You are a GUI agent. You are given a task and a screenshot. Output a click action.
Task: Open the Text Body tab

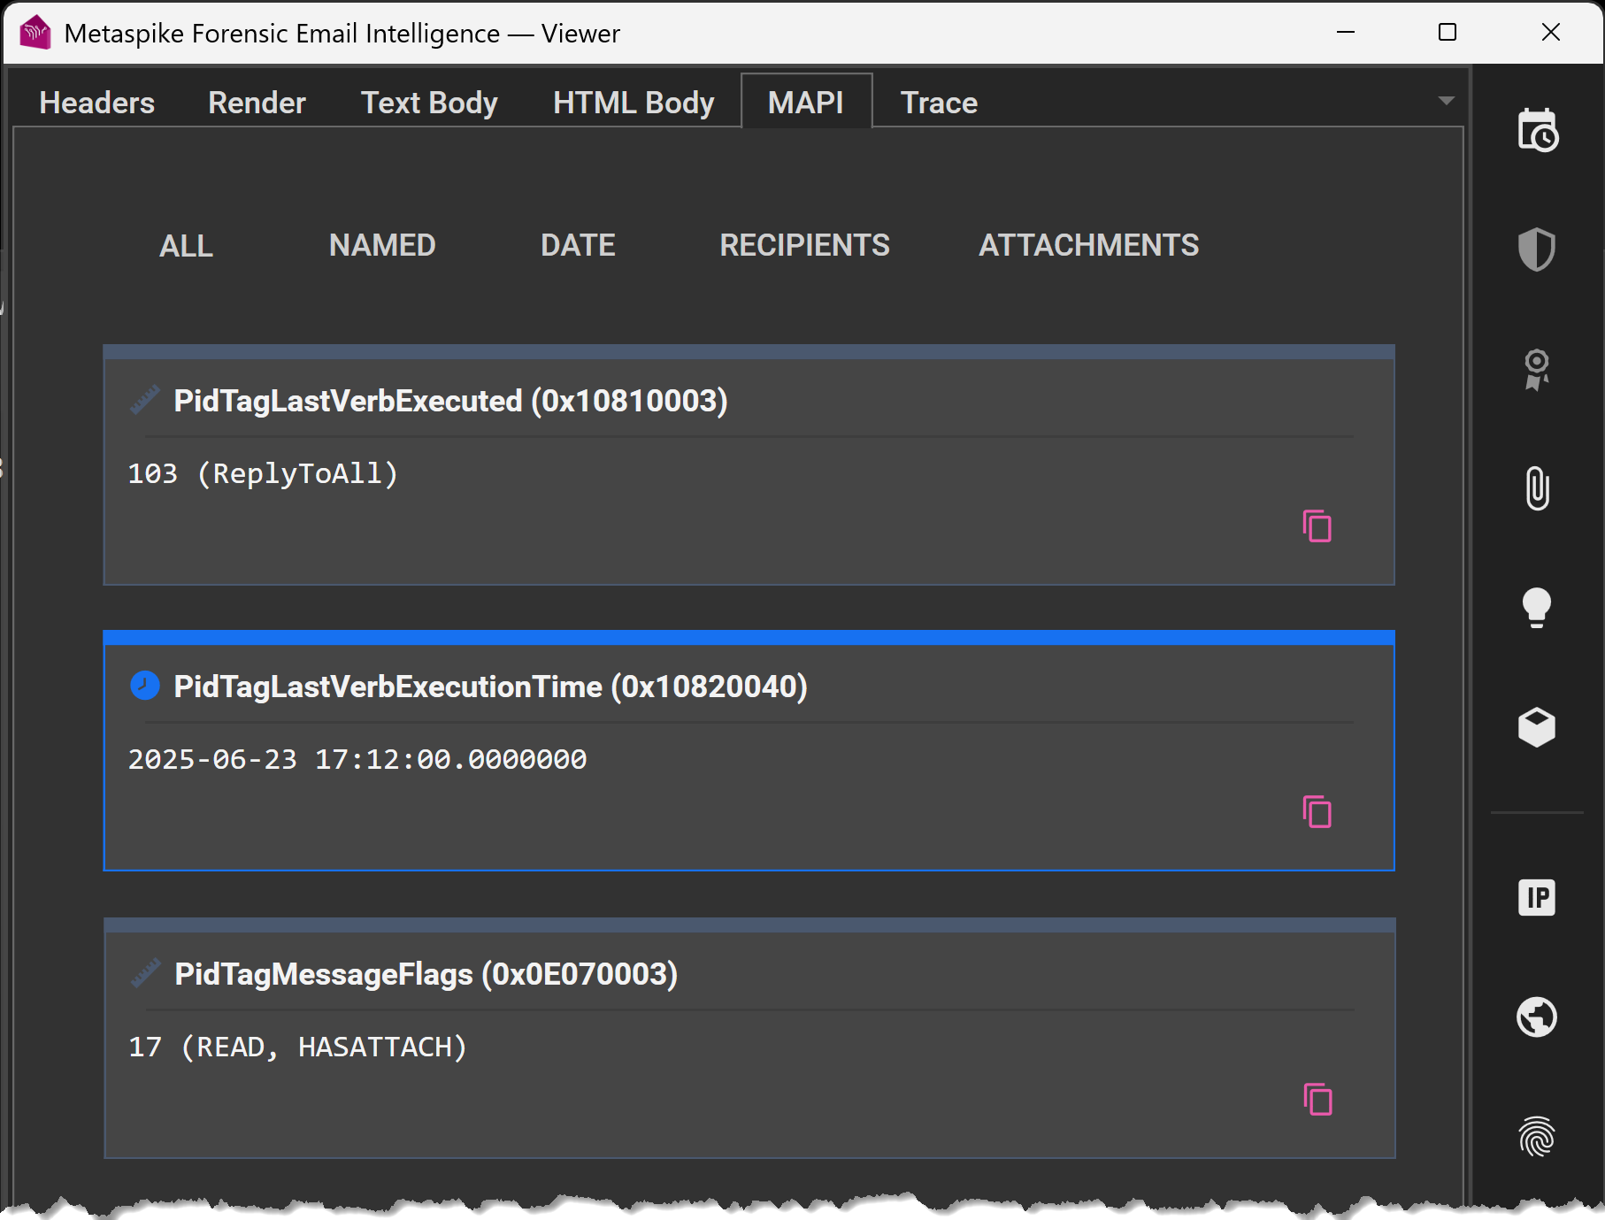429,103
